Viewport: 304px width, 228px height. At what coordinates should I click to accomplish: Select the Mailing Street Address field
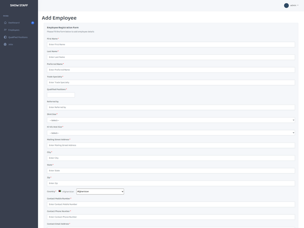171,145
